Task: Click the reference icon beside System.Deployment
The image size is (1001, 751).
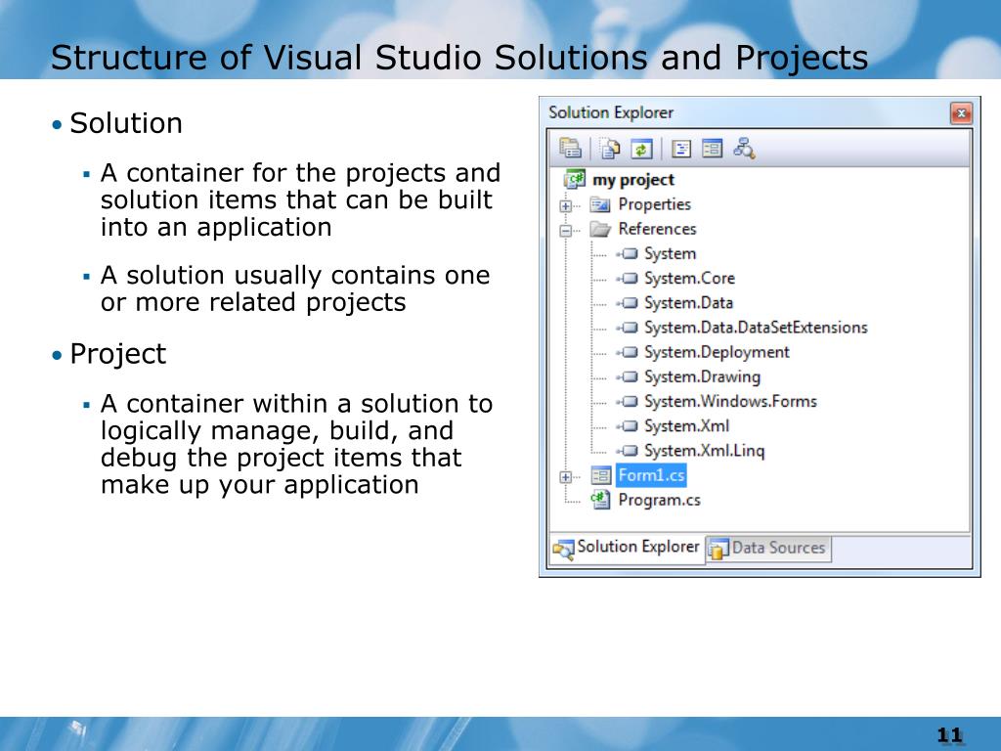Action: click(x=628, y=352)
